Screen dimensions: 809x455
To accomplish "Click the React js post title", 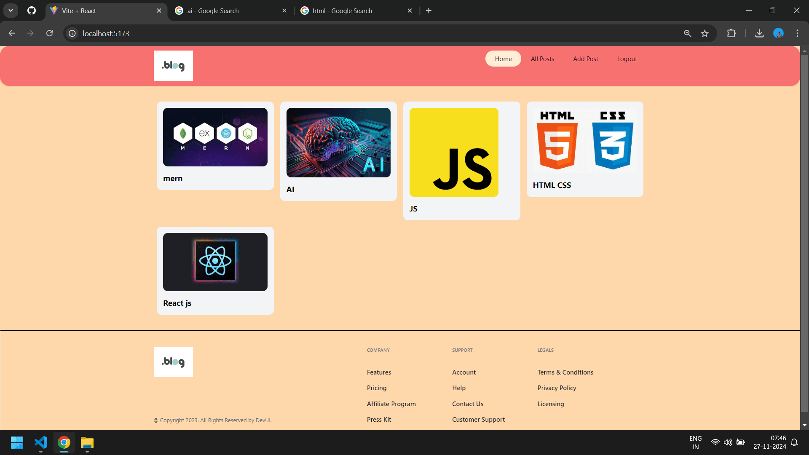I will [x=177, y=303].
